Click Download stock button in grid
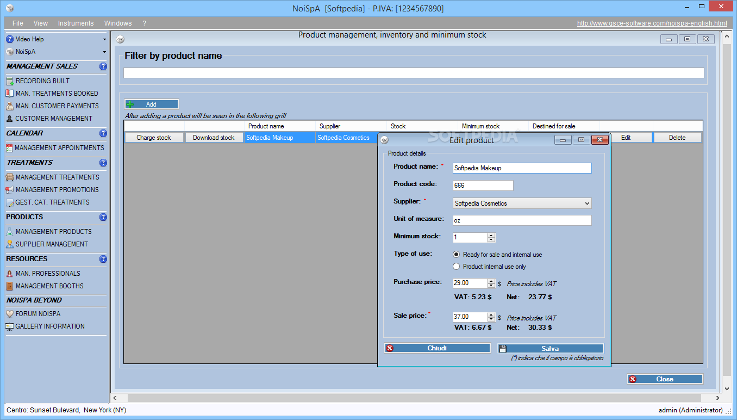 pyautogui.click(x=214, y=138)
